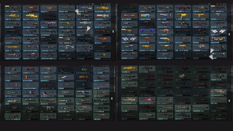The height and width of the screenshot is (131, 233).
Task: Choose the gold Thompson with wooden stock
Action: [x=201, y=17]
